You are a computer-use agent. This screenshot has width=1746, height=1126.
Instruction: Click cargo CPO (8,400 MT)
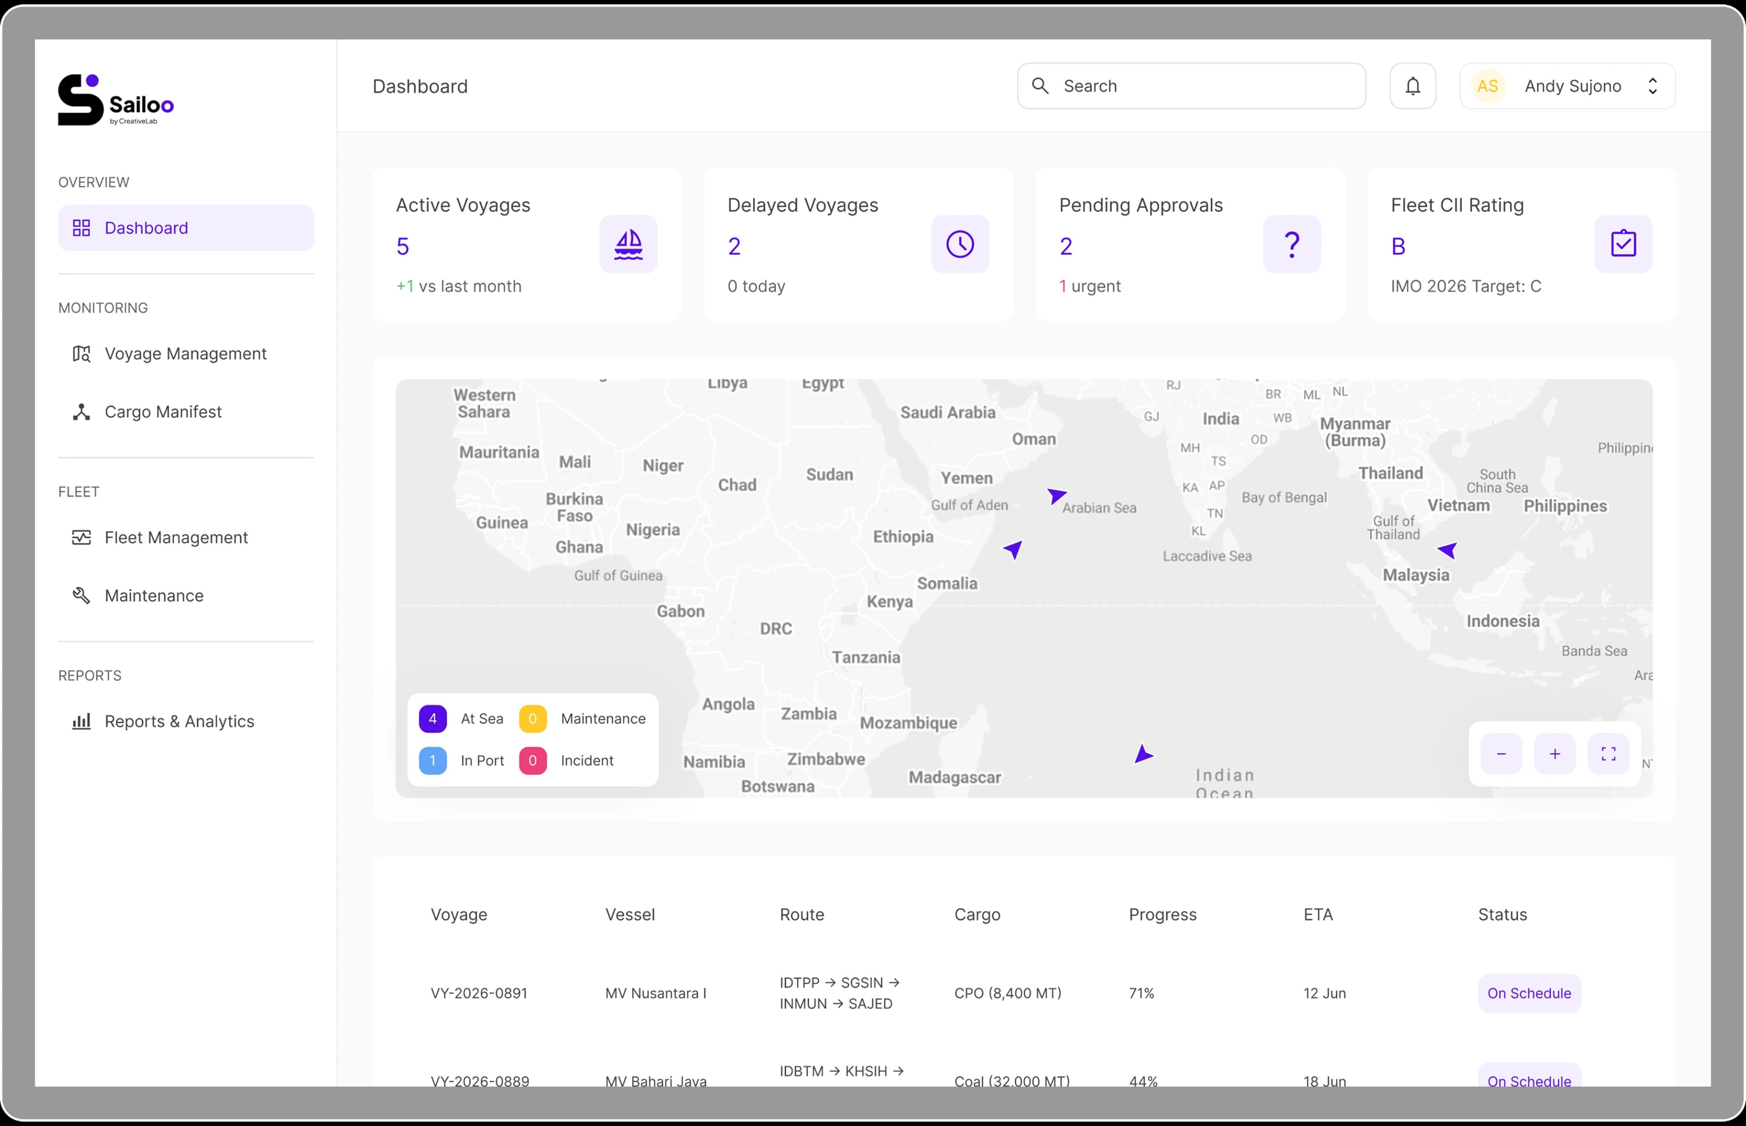click(1008, 993)
